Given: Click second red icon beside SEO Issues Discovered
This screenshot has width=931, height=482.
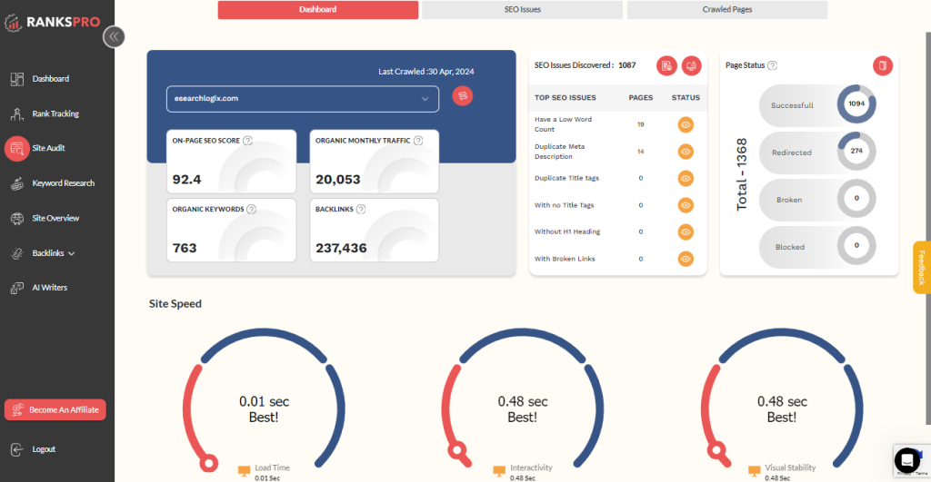Looking at the screenshot, I should point(691,65).
